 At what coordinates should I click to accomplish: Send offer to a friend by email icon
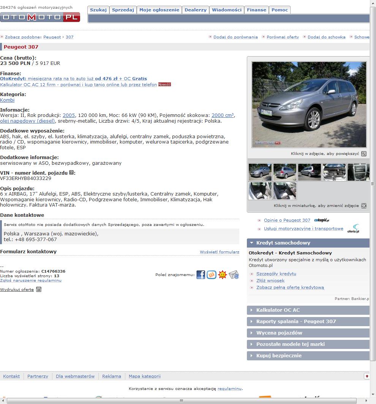click(234, 275)
